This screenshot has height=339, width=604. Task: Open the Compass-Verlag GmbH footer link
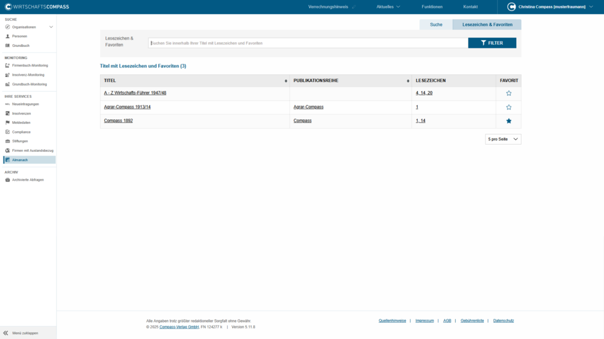(x=179, y=327)
